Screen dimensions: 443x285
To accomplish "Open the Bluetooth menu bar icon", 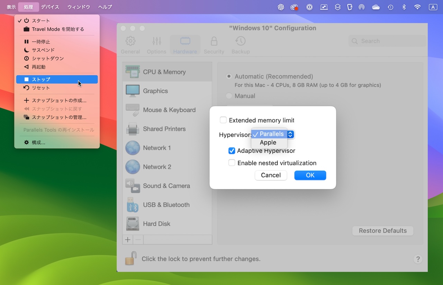I will pos(404,7).
